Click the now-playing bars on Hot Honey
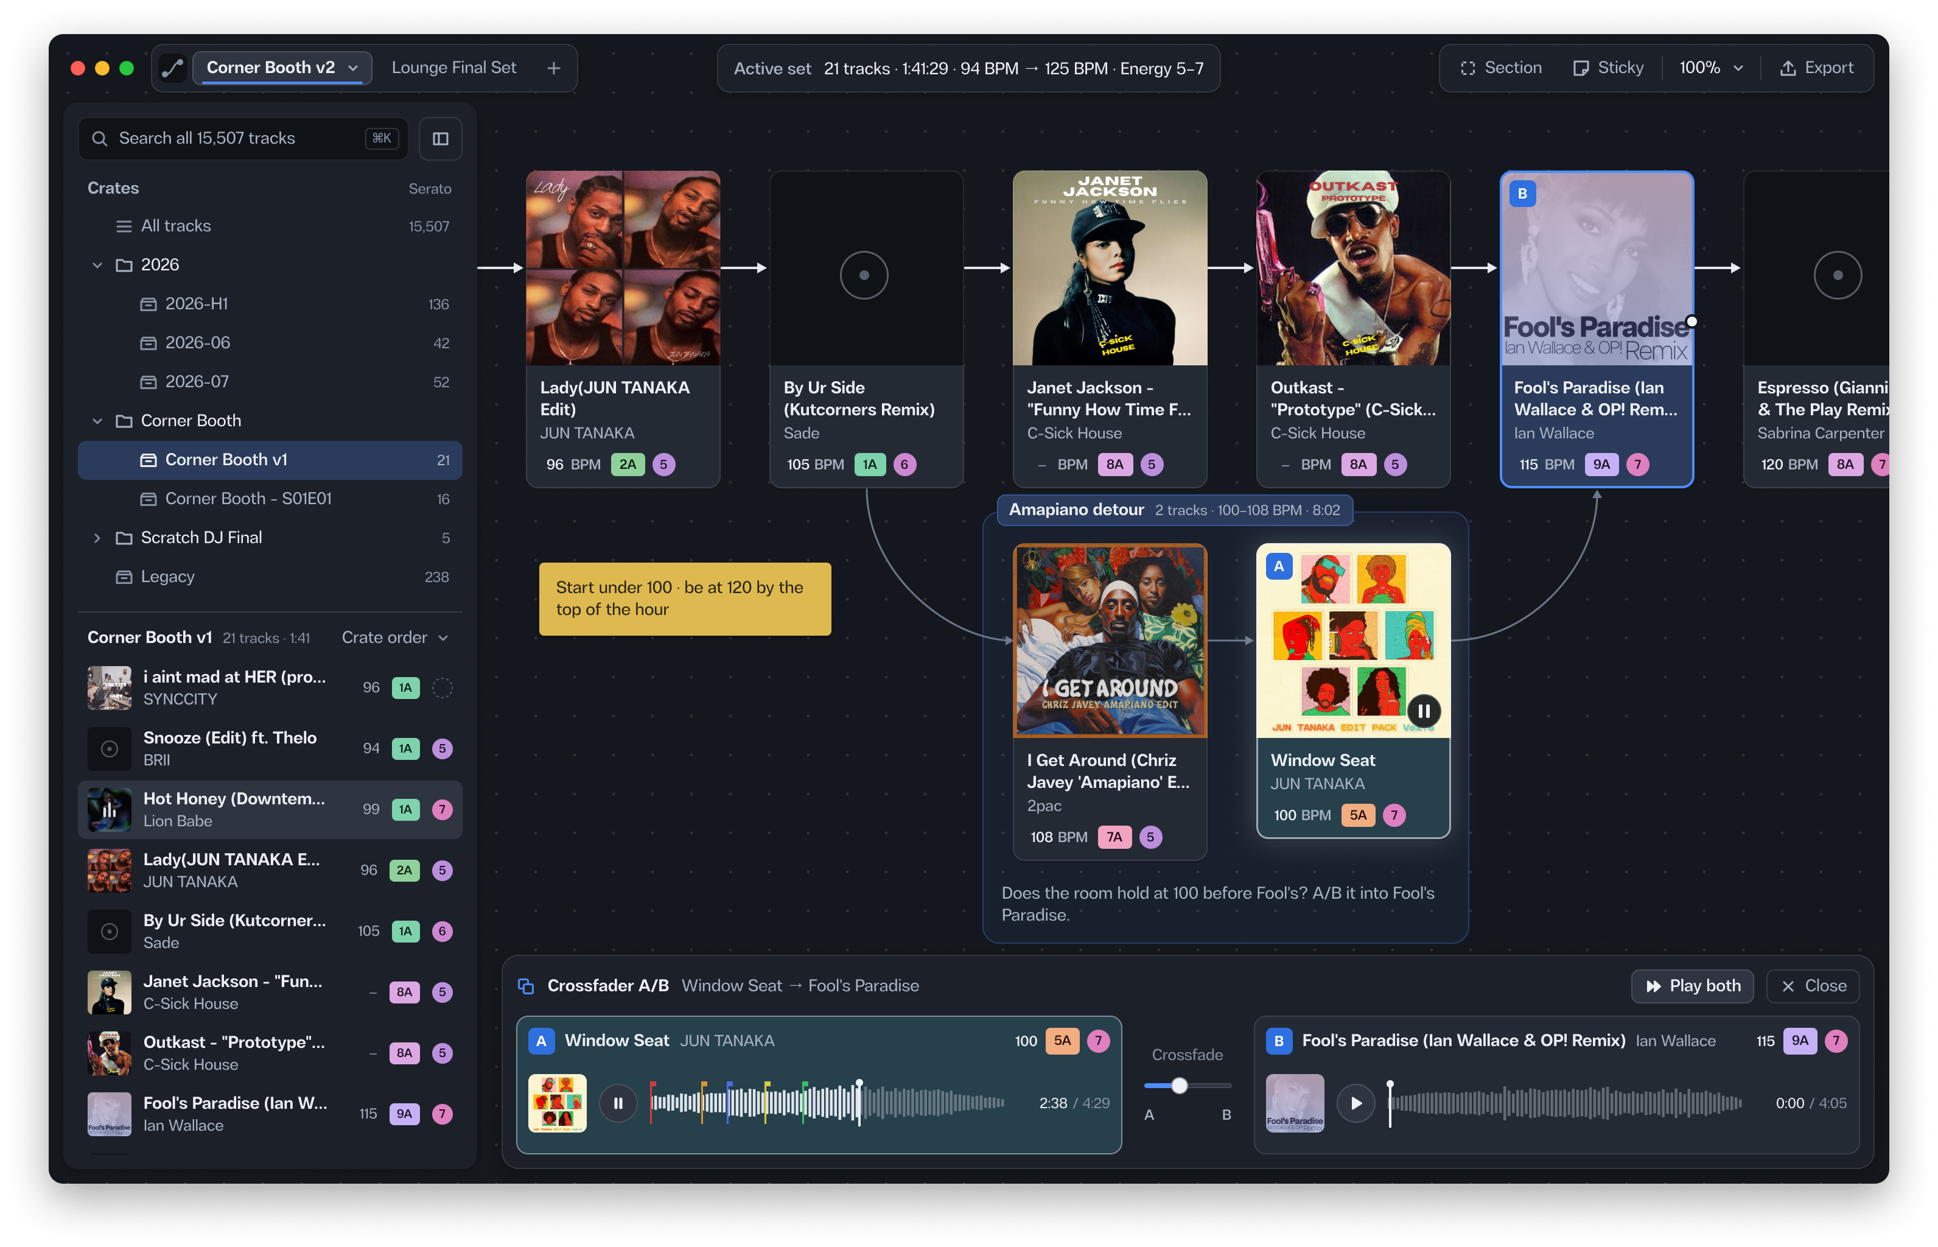 click(x=110, y=810)
